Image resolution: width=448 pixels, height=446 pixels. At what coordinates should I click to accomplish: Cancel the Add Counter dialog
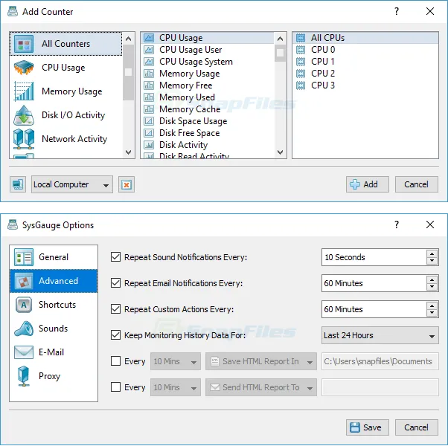(x=416, y=184)
